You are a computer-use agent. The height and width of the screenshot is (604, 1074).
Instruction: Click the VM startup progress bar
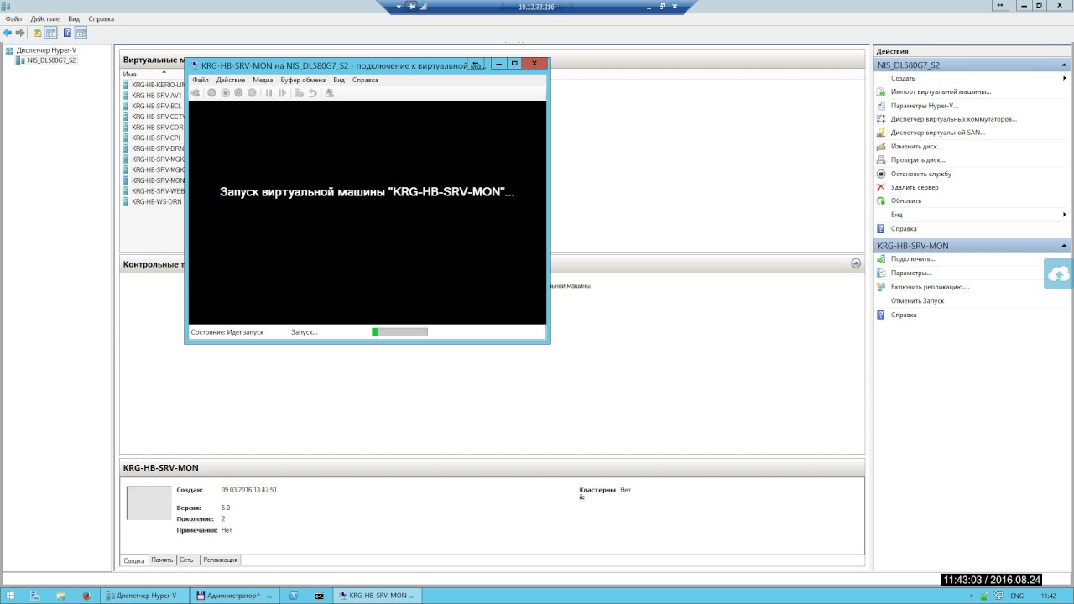[x=399, y=332]
